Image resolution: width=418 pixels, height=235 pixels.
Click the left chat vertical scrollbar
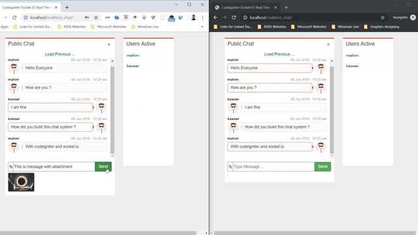pyautogui.click(x=112, y=110)
